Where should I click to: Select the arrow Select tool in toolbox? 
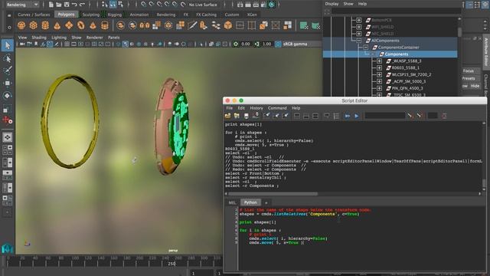[8, 45]
